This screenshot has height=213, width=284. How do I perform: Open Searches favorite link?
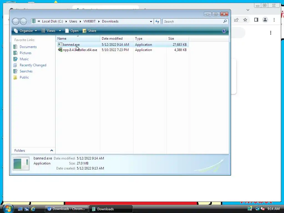click(x=26, y=71)
